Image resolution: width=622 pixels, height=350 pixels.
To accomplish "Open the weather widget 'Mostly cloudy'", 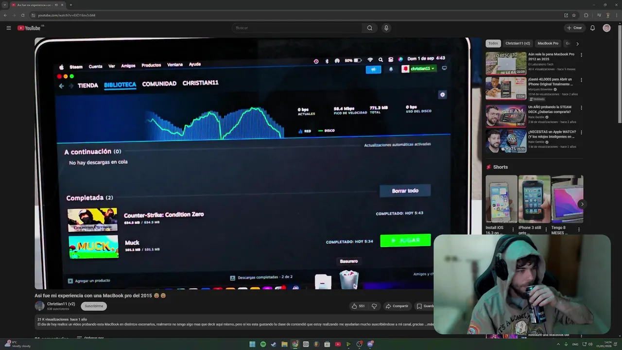I will 17,344.
